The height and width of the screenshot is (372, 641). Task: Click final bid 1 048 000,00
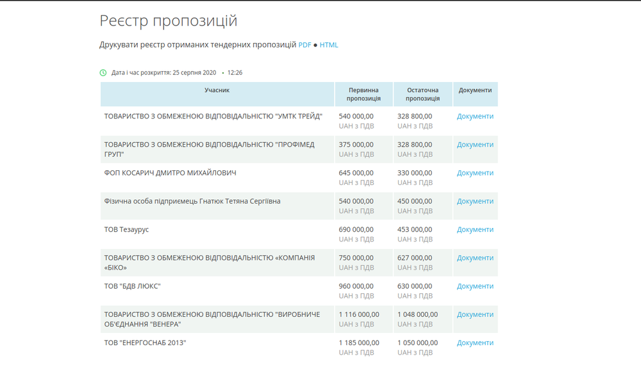coord(417,314)
